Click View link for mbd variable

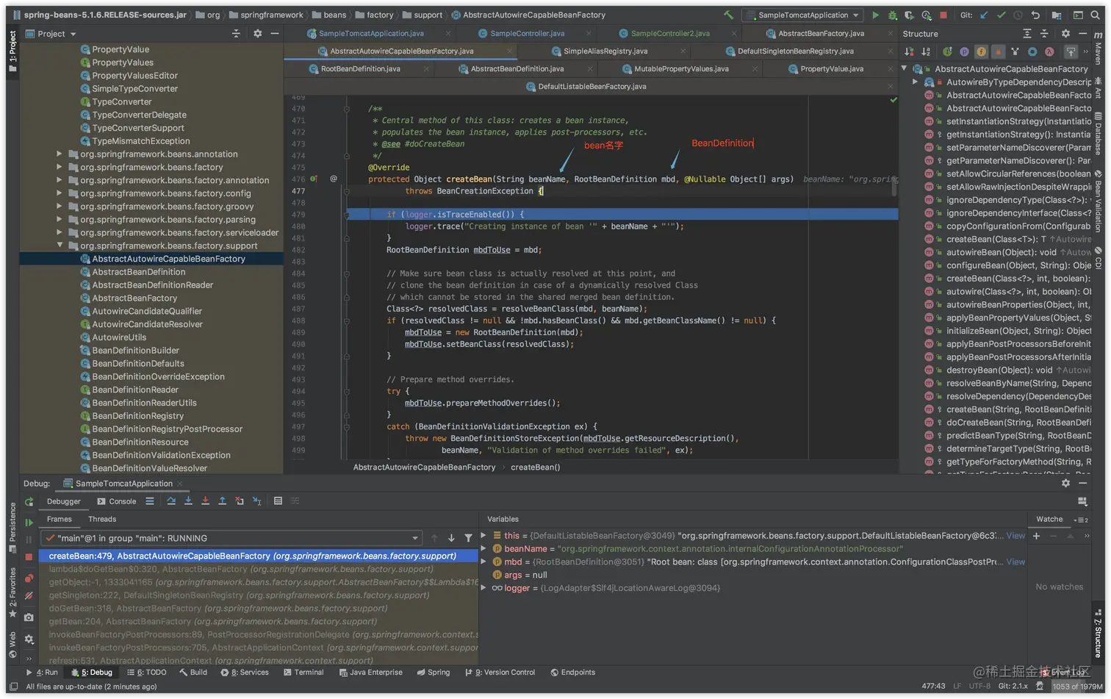[x=1015, y=562]
